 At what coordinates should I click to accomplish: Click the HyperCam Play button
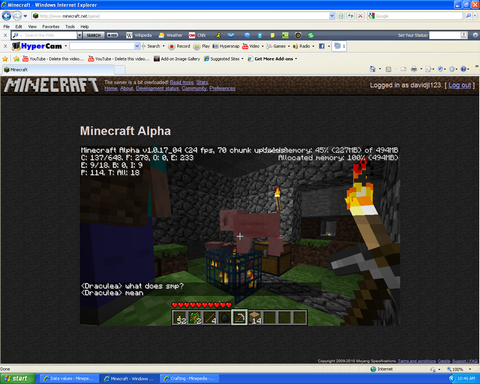tap(202, 46)
